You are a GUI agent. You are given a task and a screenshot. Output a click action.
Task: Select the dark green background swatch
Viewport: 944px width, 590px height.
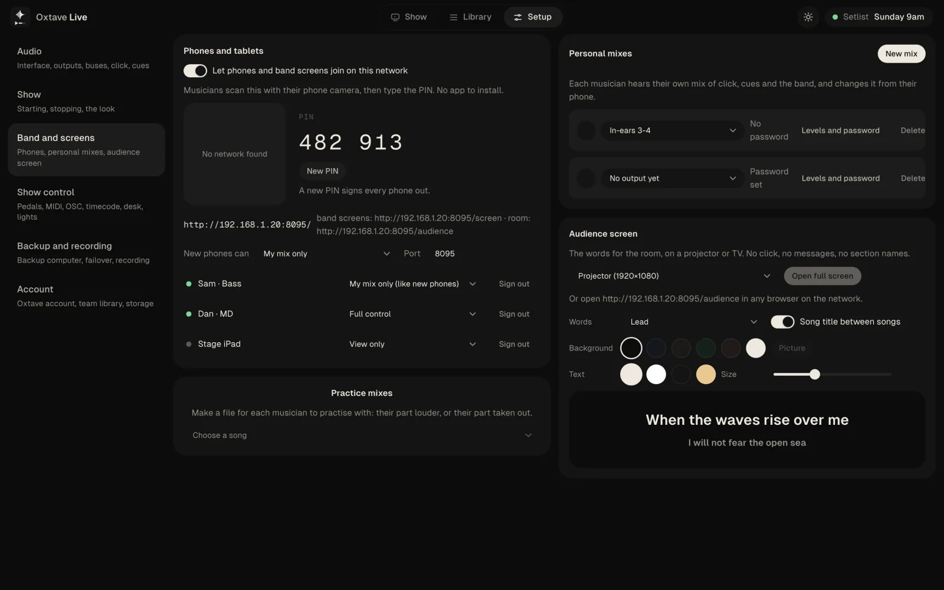pos(706,348)
